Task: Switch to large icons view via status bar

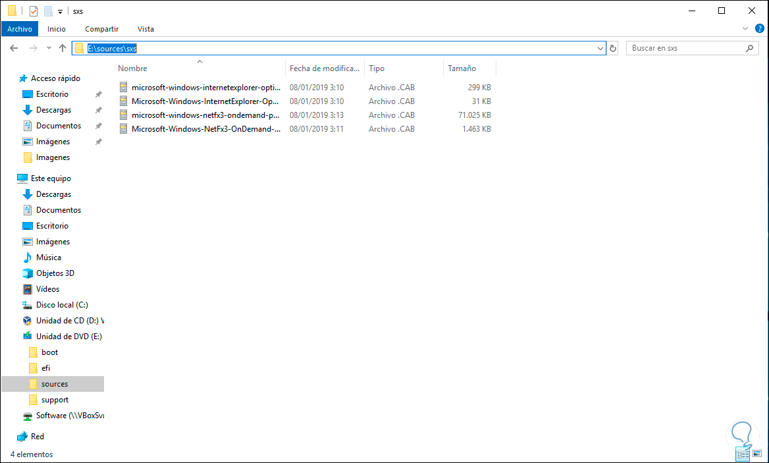Action: [757, 454]
